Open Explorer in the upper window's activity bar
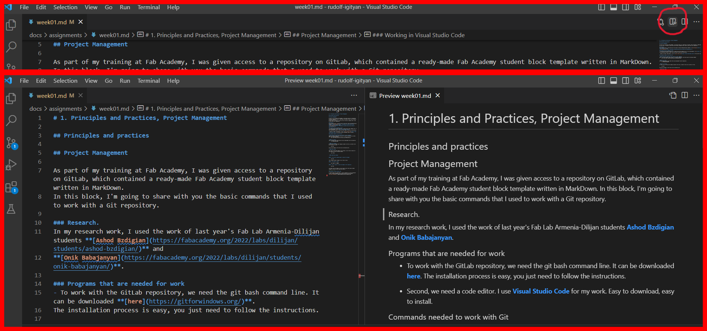The width and height of the screenshot is (707, 331). coord(11,25)
